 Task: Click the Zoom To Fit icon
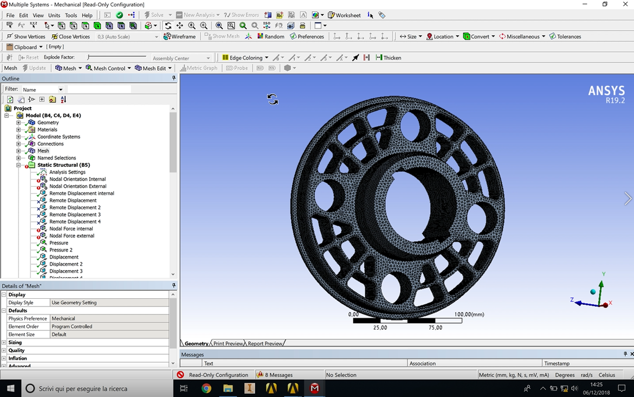coord(219,25)
